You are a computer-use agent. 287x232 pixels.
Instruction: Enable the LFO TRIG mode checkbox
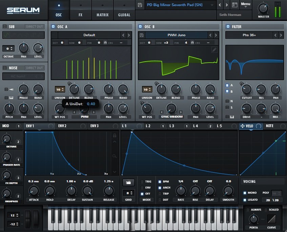pyautogui.click(x=142, y=182)
